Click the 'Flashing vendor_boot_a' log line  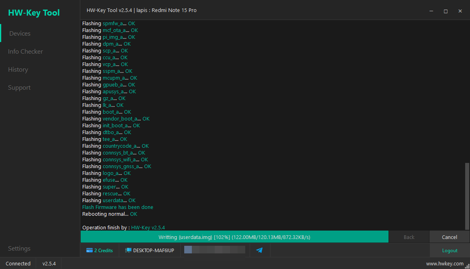click(116, 118)
